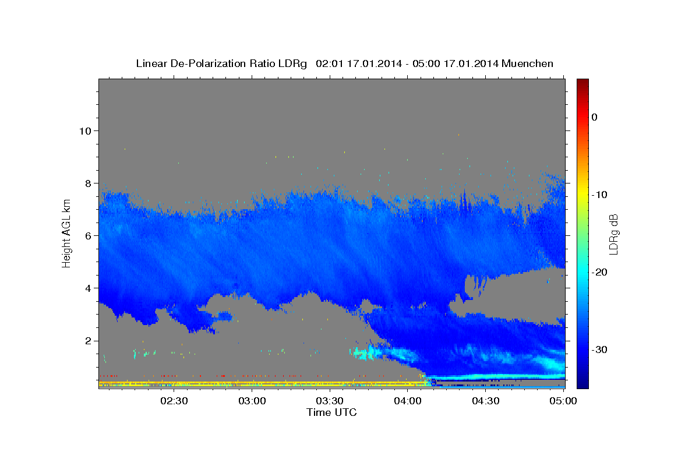The width and height of the screenshot is (699, 466).
Task: Select the 03:00 time tick label
Action: pos(252,401)
